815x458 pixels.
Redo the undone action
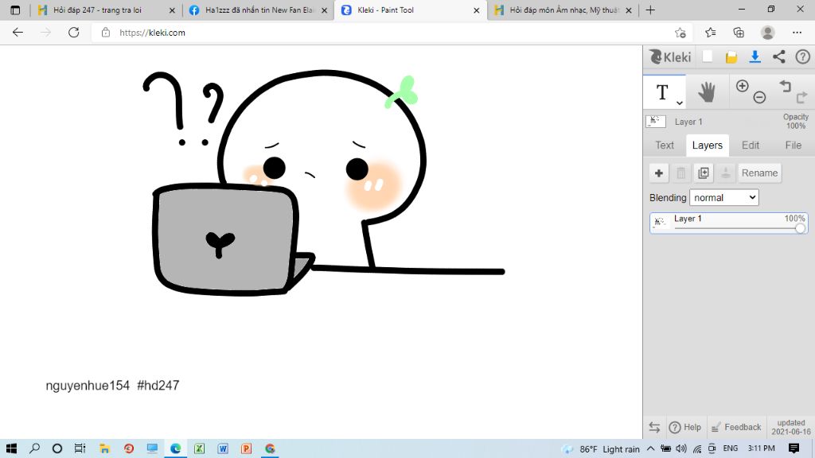(801, 97)
